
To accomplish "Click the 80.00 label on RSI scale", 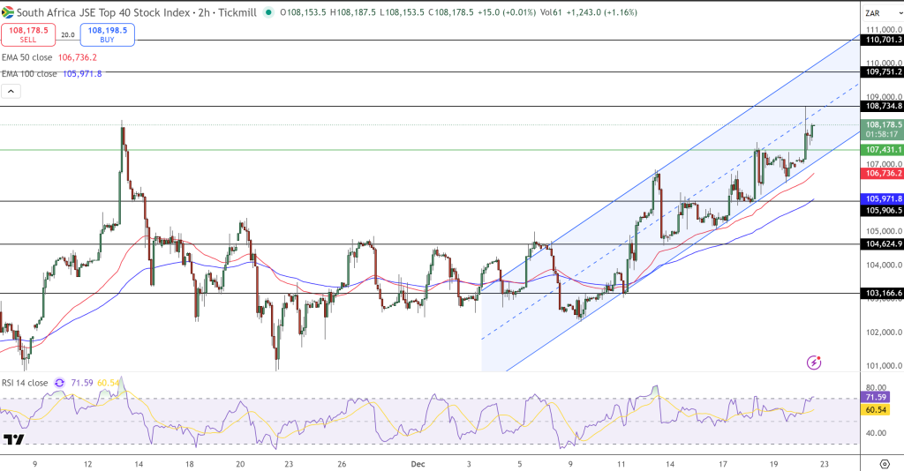I will (x=876, y=387).
